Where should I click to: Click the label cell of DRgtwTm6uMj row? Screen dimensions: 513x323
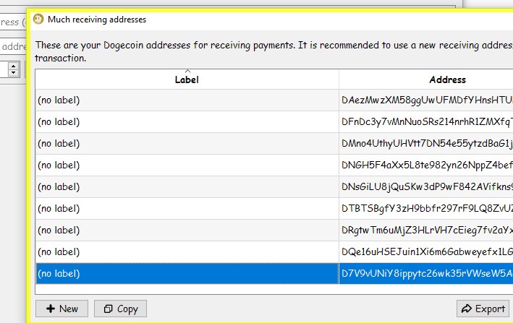click(x=187, y=231)
